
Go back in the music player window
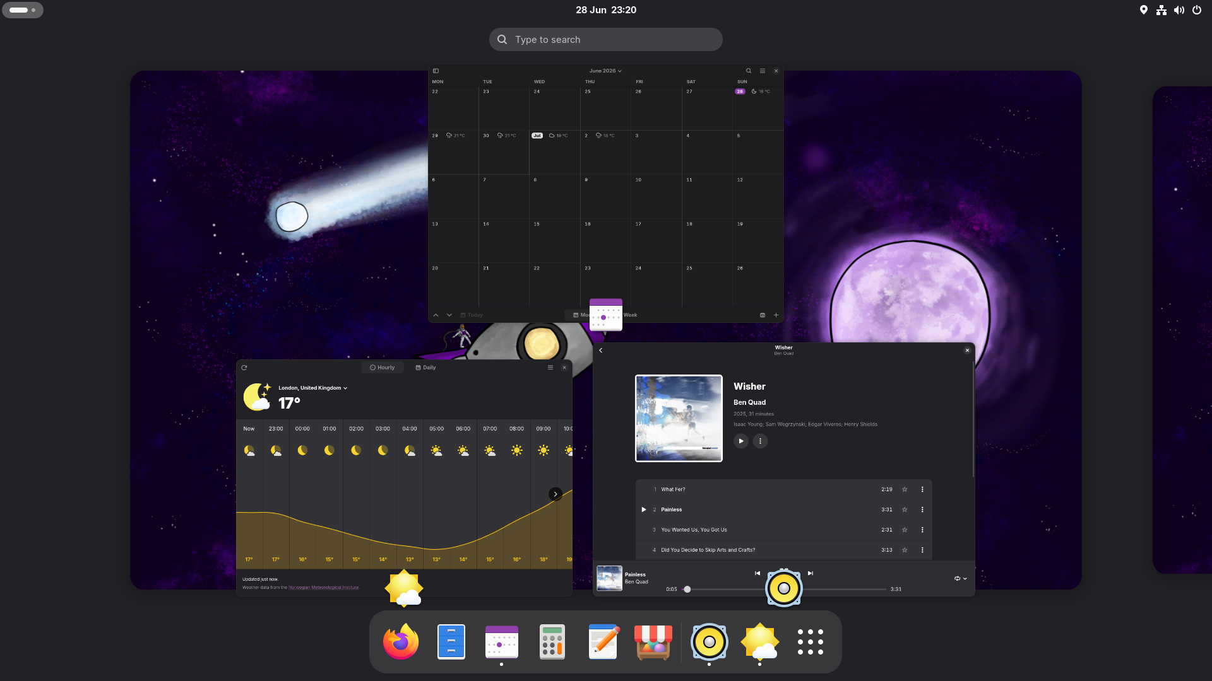pyautogui.click(x=601, y=351)
